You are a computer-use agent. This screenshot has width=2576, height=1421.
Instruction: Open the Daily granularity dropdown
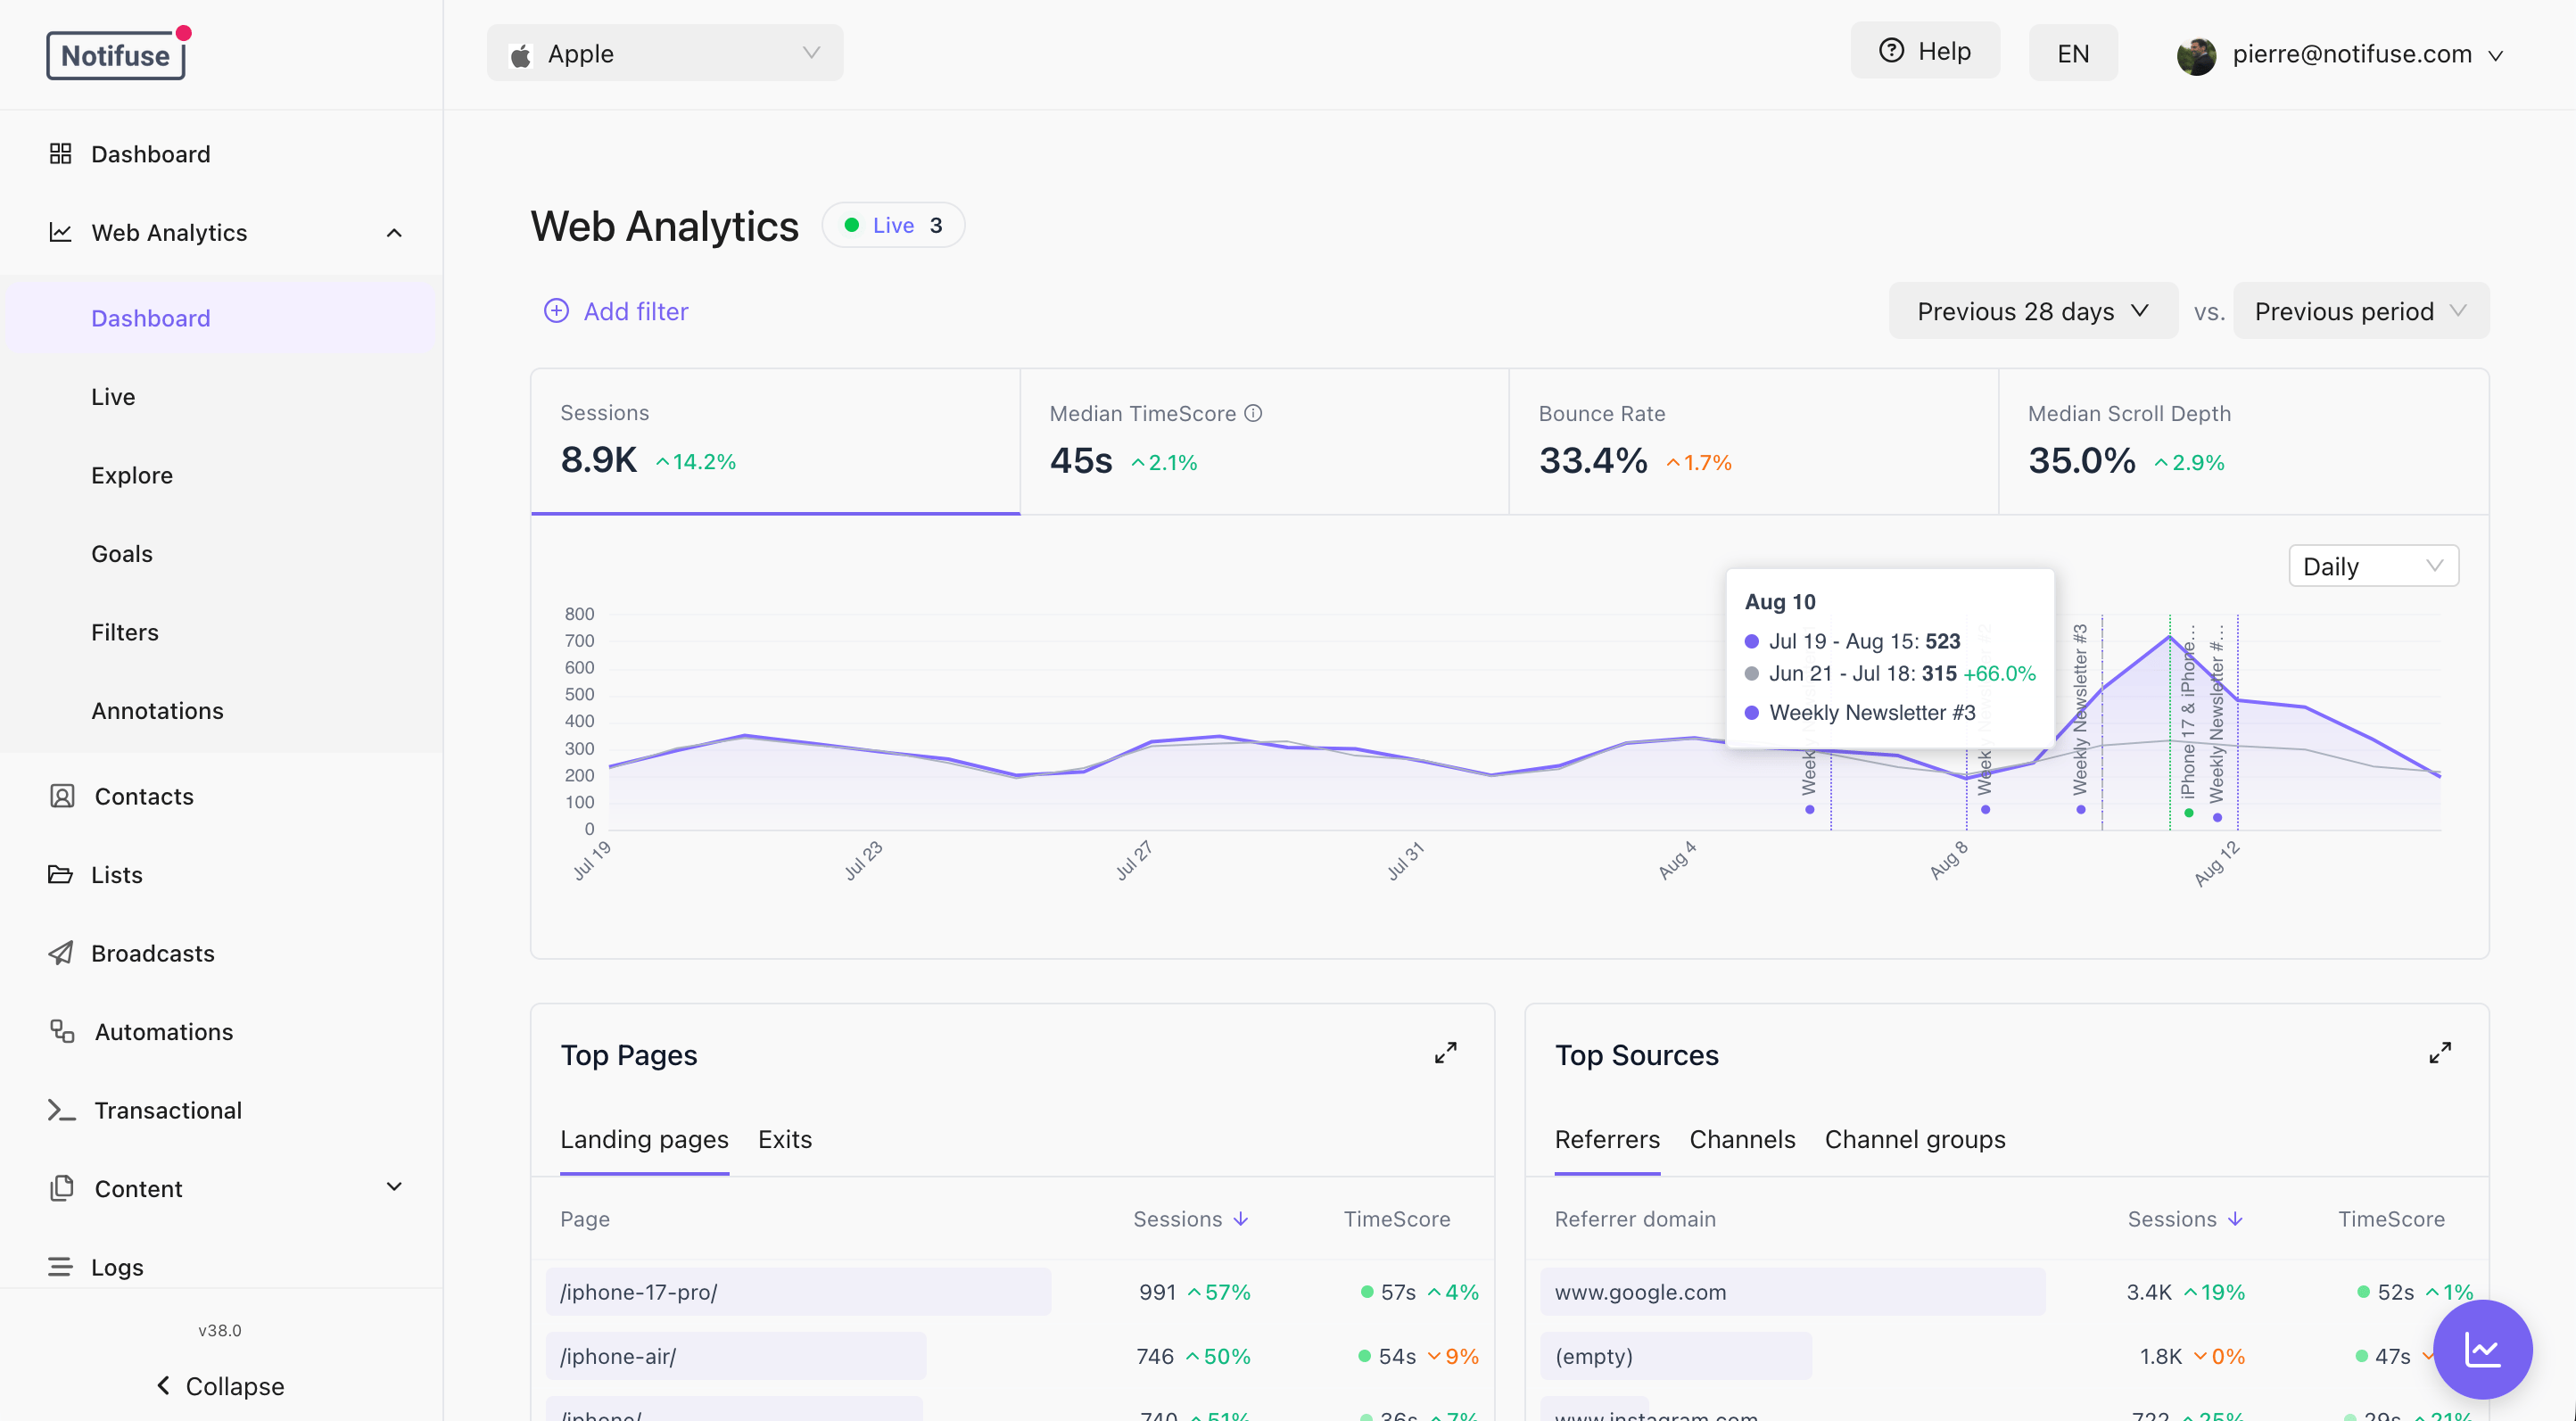(x=2373, y=566)
